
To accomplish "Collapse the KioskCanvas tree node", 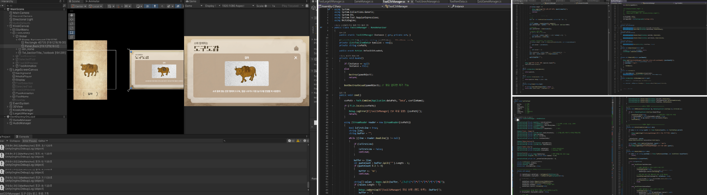I will point(8,26).
